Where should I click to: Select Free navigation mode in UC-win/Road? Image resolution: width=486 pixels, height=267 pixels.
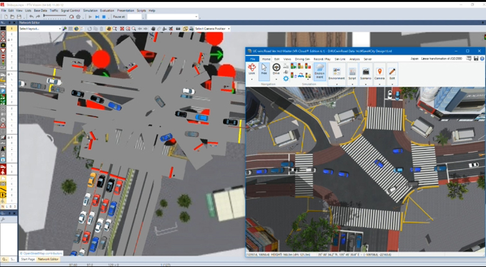[264, 69]
